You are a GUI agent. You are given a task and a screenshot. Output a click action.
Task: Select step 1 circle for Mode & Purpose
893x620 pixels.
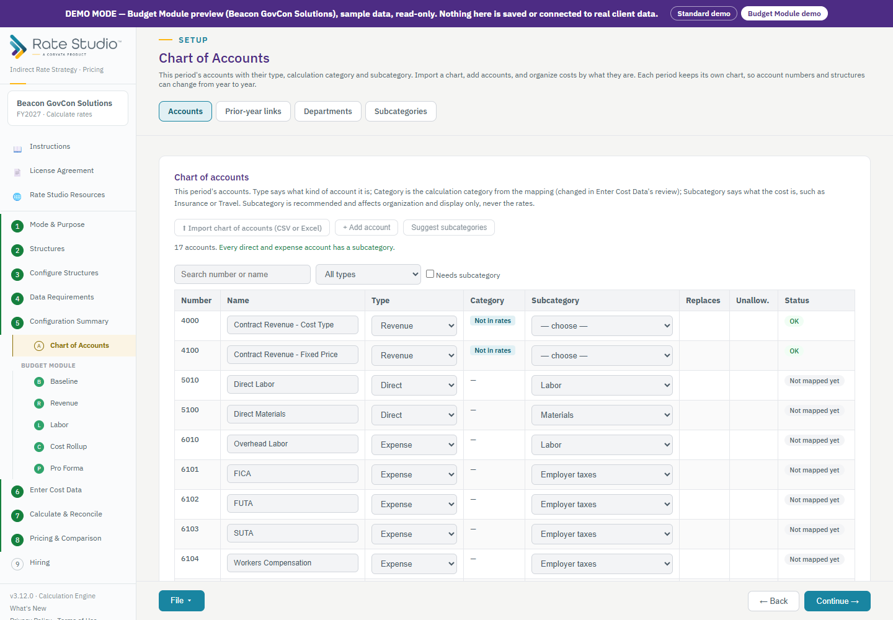[x=17, y=226]
